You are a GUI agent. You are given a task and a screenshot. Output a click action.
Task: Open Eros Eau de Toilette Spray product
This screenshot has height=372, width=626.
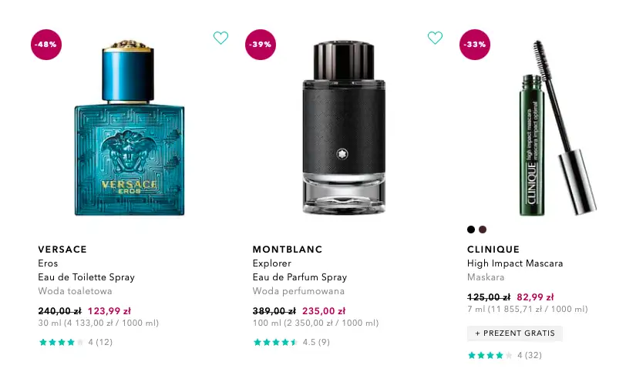click(x=86, y=270)
